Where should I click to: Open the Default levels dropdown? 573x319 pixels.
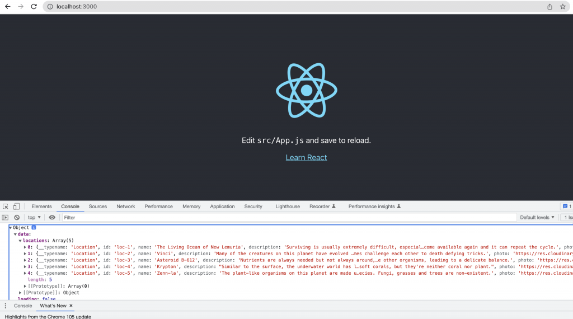click(537, 217)
